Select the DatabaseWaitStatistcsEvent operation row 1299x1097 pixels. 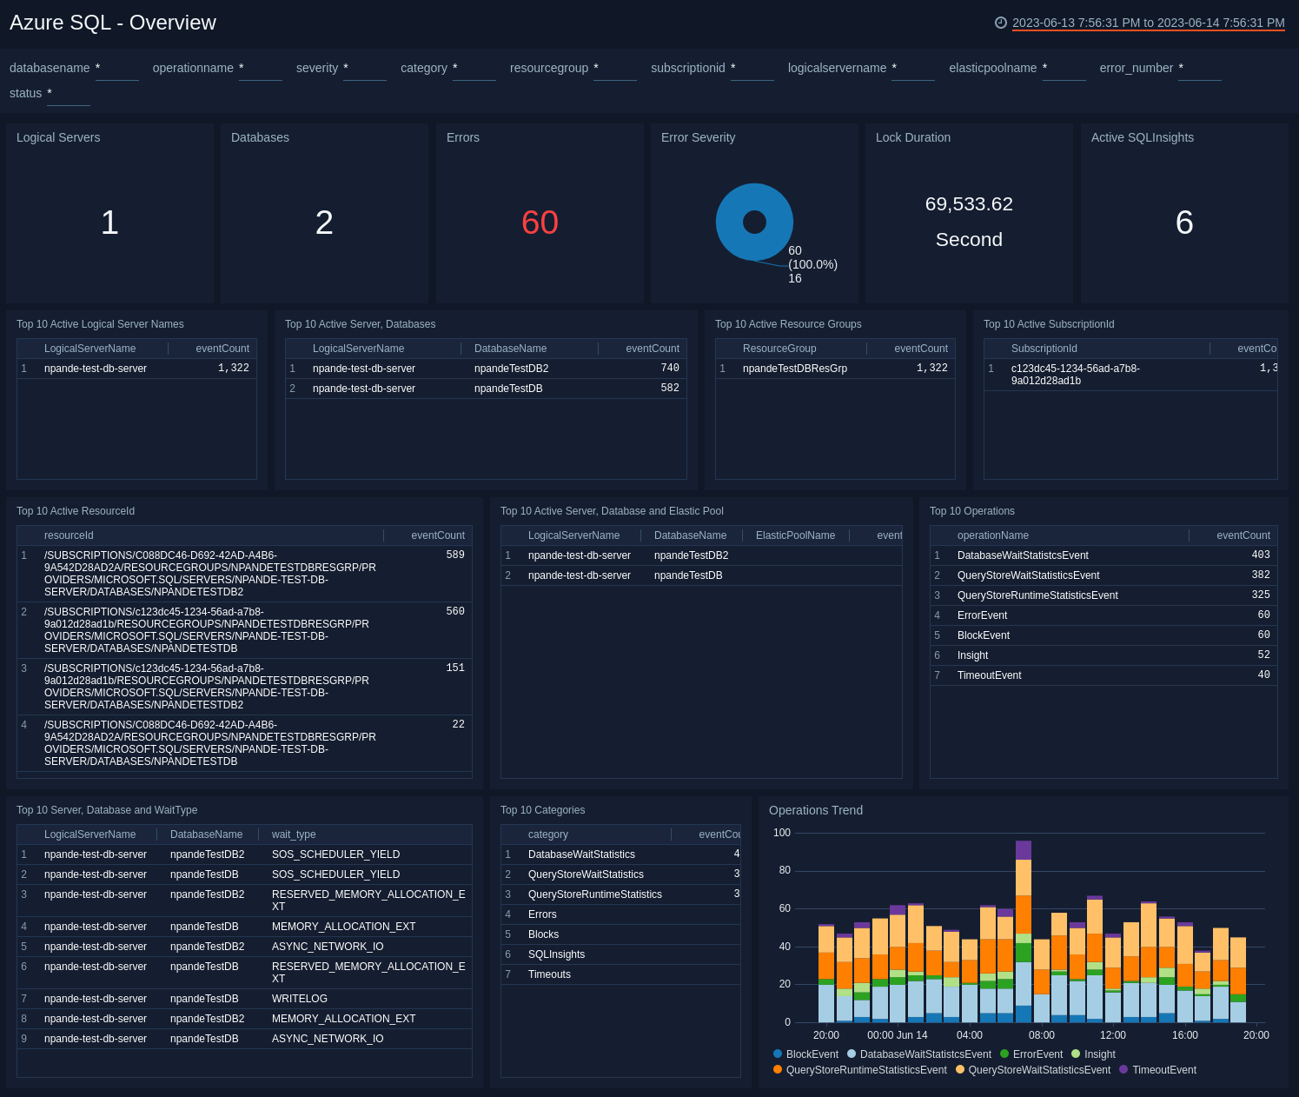(x=1103, y=555)
